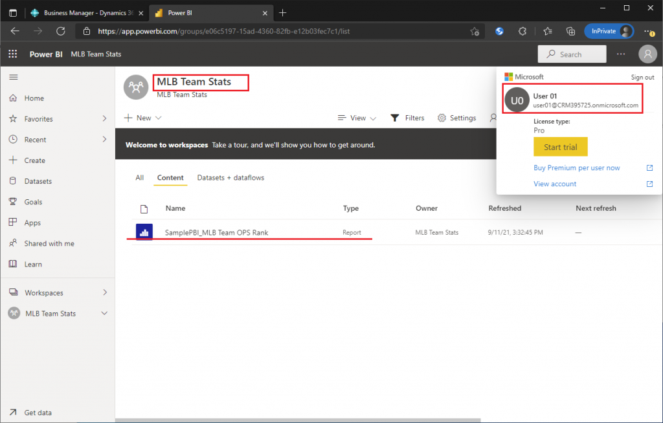Open the app launcher waffle icon
663x423 pixels.
tap(13, 54)
